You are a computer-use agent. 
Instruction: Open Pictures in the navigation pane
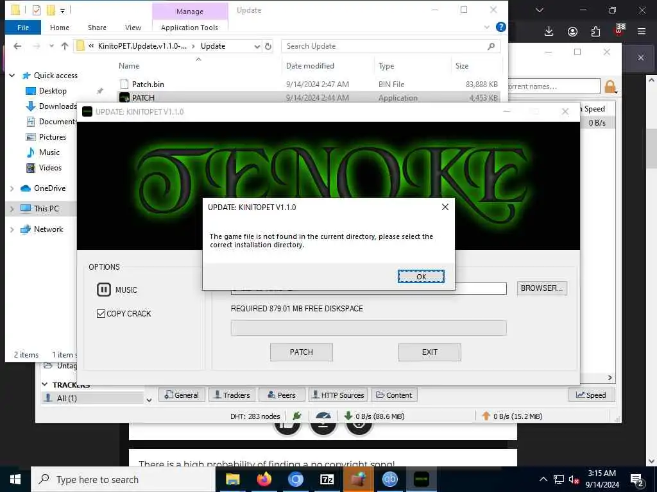coord(53,137)
